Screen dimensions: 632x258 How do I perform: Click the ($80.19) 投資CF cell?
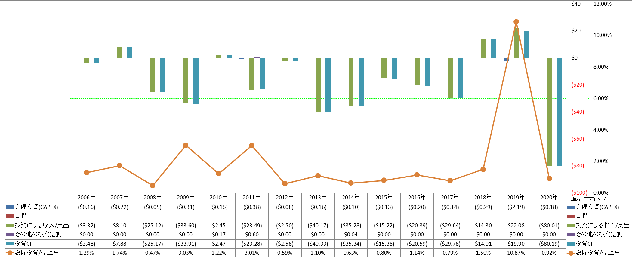click(x=549, y=244)
